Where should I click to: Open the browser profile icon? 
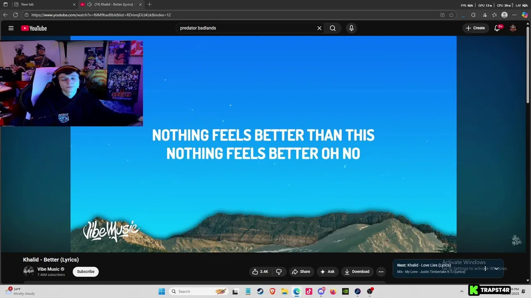(504, 15)
